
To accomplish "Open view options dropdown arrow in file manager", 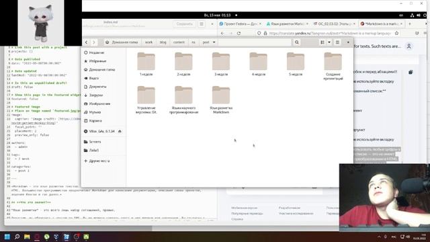I will tap(329, 42).
